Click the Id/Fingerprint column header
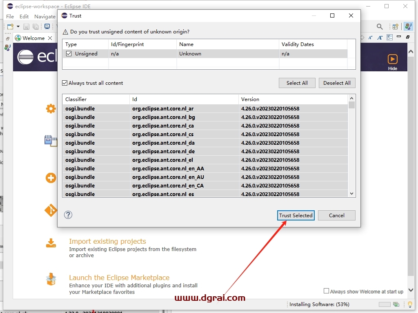Image resolution: width=418 pixels, height=313 pixels. pyautogui.click(x=142, y=44)
